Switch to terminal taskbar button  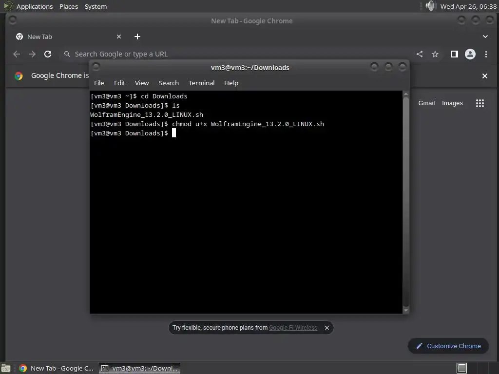tap(140, 368)
